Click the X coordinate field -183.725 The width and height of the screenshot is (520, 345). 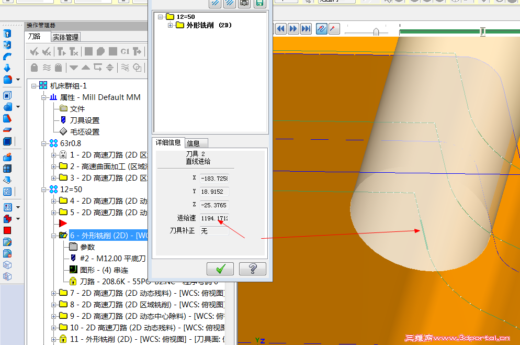[x=214, y=179]
